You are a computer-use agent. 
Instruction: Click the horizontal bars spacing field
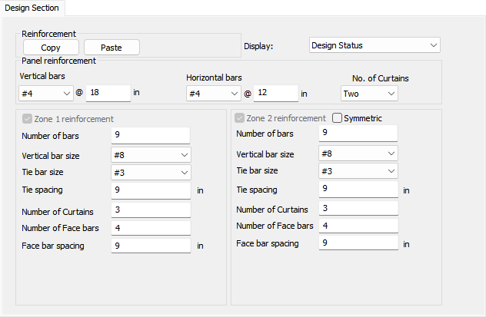point(275,93)
